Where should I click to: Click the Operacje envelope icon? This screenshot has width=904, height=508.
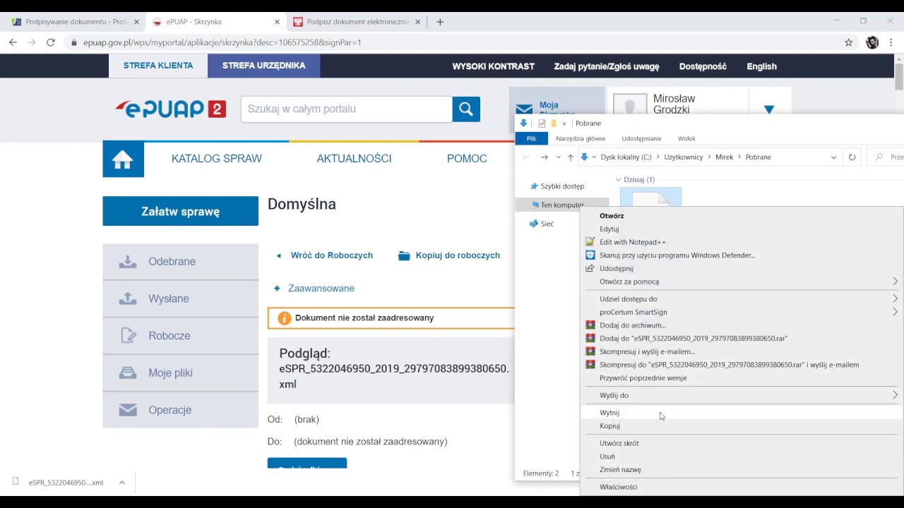pyautogui.click(x=128, y=410)
